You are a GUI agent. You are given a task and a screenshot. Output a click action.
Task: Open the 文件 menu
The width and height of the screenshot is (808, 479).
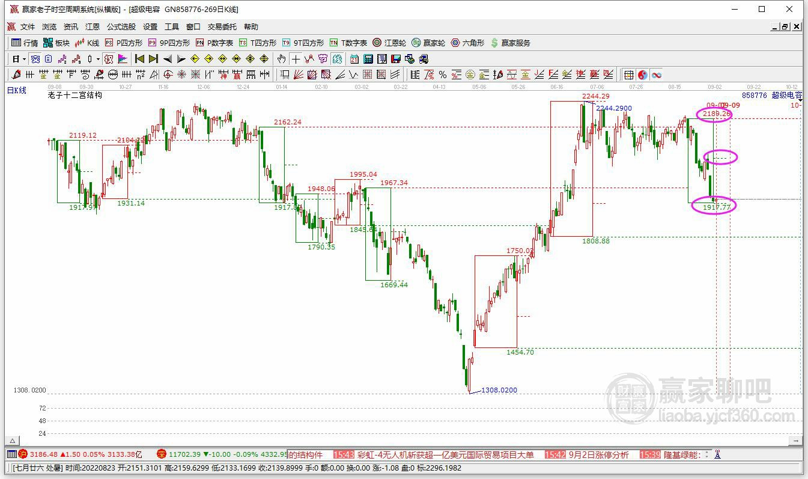[x=28, y=27]
